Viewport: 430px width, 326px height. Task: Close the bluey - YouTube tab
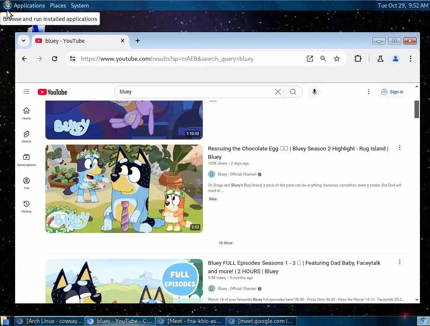coord(123,41)
